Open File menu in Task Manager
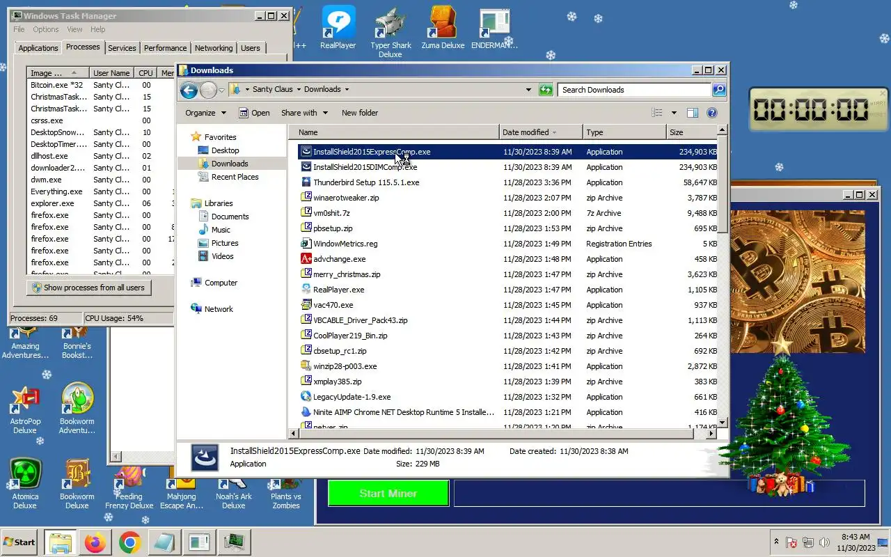891x557 pixels. [19, 29]
